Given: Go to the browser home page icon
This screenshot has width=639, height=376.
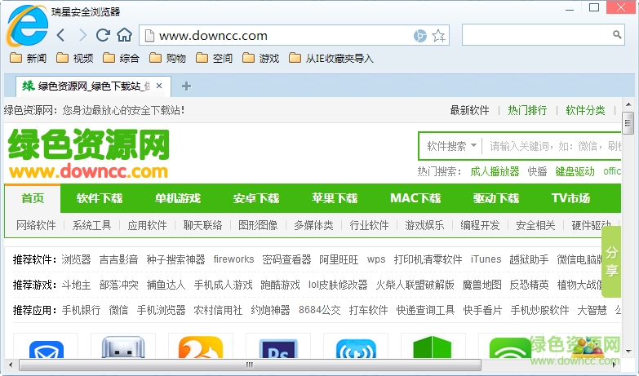Looking at the screenshot, I should pos(124,35).
